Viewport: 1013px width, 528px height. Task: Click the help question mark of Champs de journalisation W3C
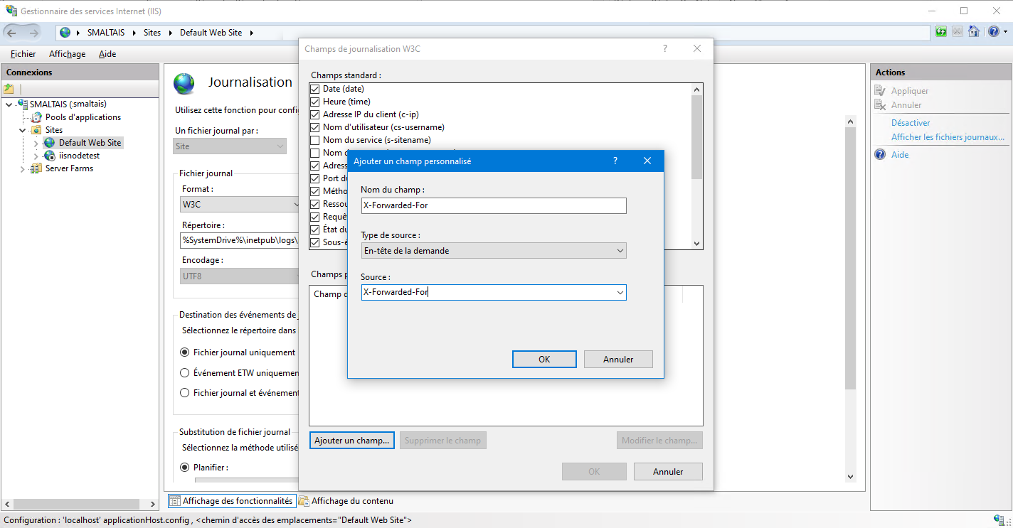(665, 49)
